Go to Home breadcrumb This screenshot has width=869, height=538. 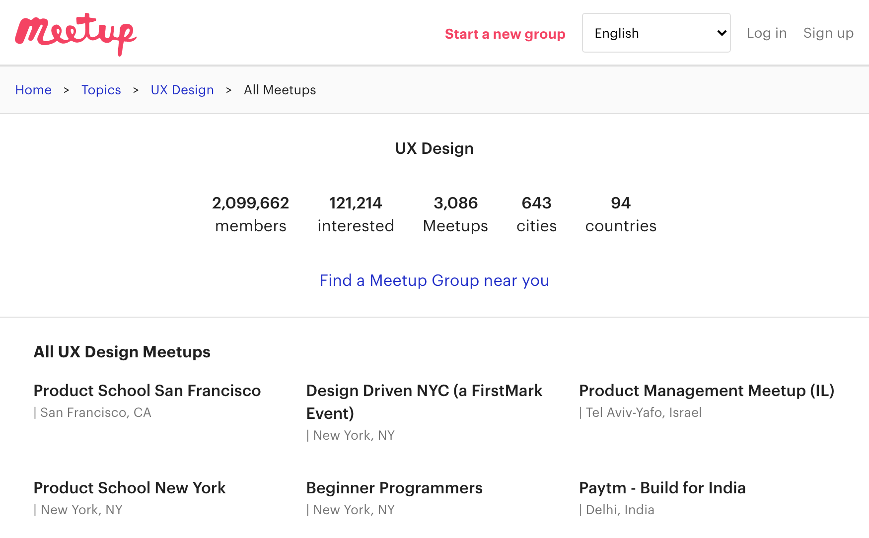pyautogui.click(x=33, y=90)
